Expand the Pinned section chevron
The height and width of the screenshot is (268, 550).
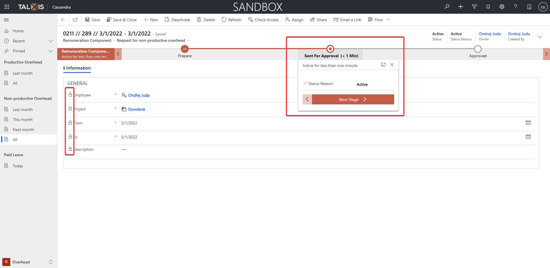click(x=51, y=51)
